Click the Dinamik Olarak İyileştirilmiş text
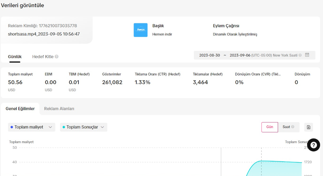Image resolution: width=323 pixels, height=176 pixels. coord(235,34)
